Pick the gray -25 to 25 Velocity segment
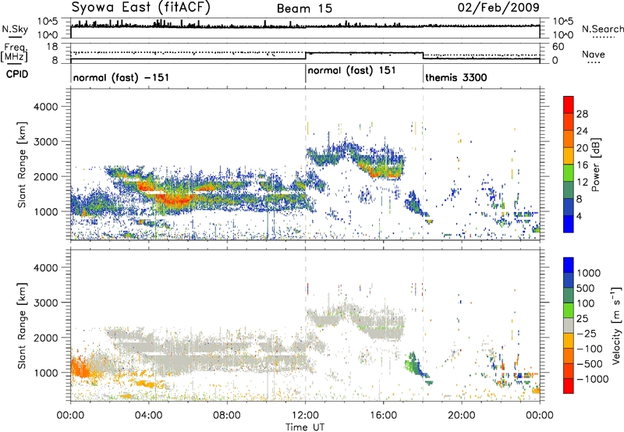 [x=569, y=325]
